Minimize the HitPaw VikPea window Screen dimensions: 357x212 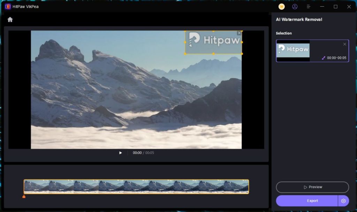(322, 7)
